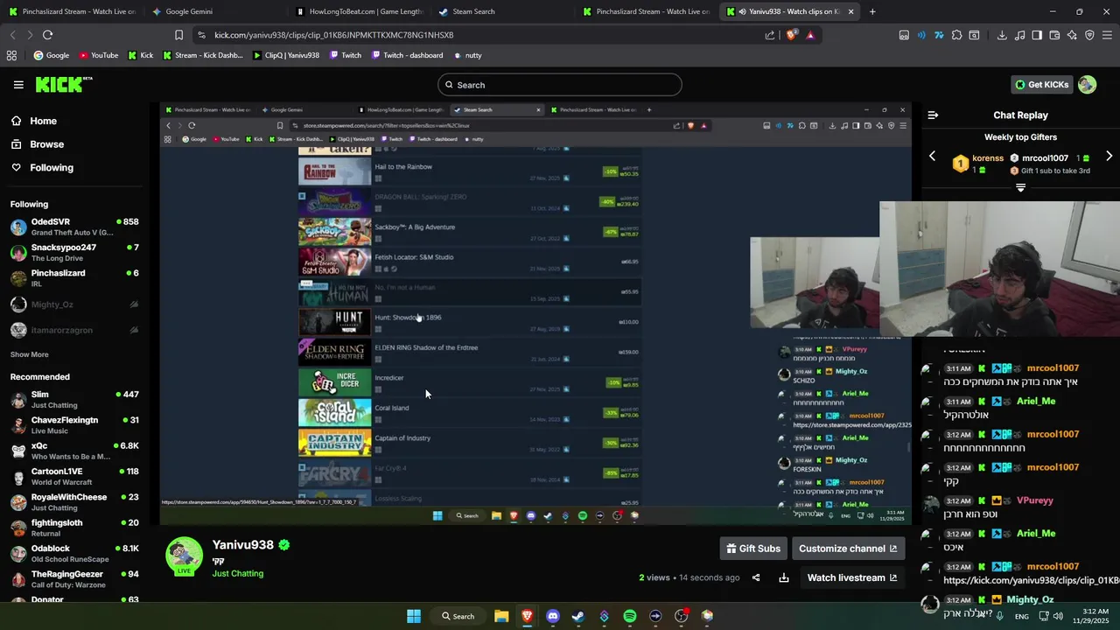Open the Brave VPN shield icon

[1089, 35]
